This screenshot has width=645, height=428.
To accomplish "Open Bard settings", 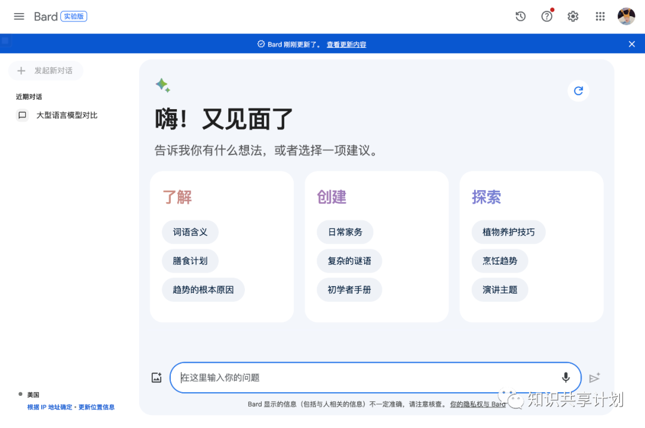I will 573,16.
